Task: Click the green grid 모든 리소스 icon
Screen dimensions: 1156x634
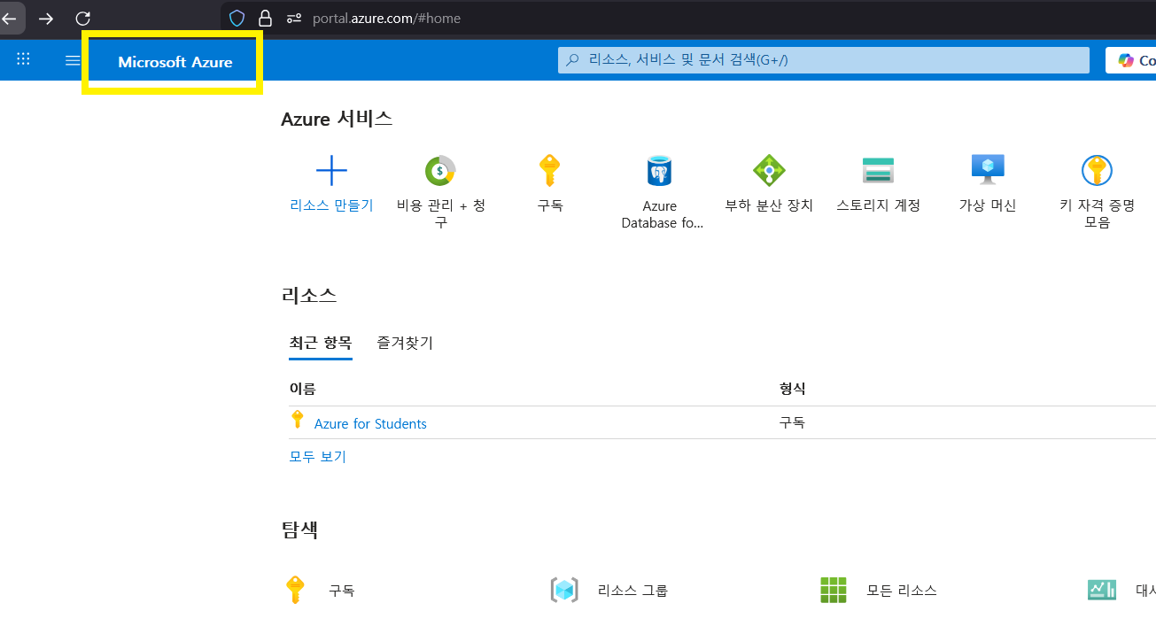Action: pos(834,590)
